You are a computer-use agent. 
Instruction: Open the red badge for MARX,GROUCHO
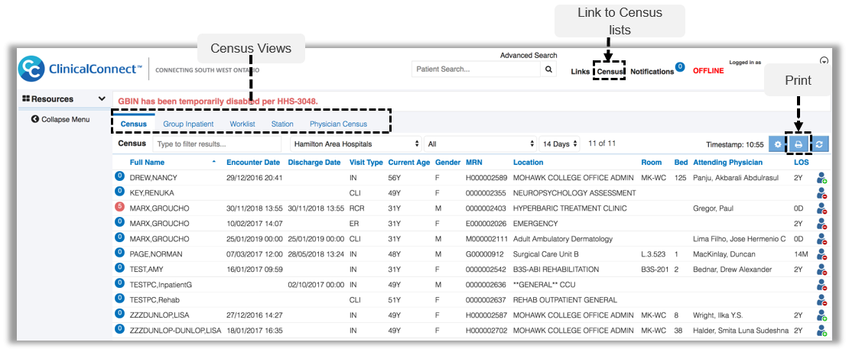pyautogui.click(x=119, y=208)
